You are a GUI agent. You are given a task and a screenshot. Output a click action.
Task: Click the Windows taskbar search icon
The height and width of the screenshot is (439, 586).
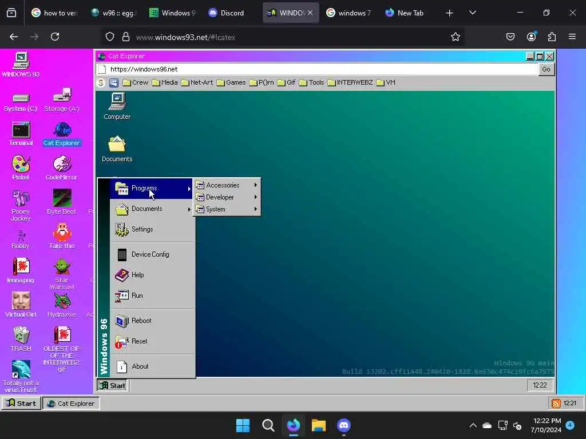click(x=268, y=425)
